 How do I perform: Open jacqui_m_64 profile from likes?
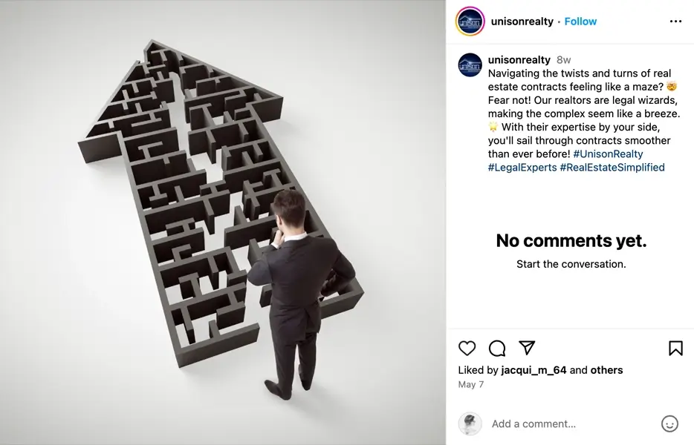click(534, 370)
